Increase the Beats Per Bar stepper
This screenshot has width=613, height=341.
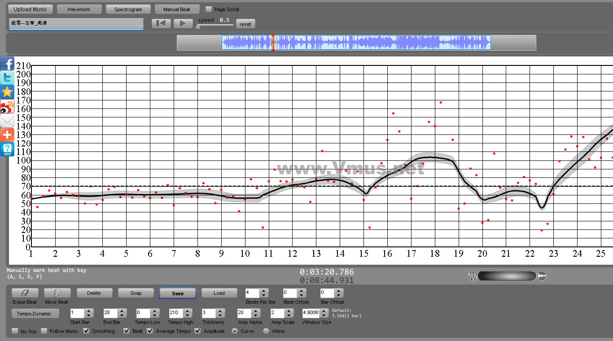264,291
